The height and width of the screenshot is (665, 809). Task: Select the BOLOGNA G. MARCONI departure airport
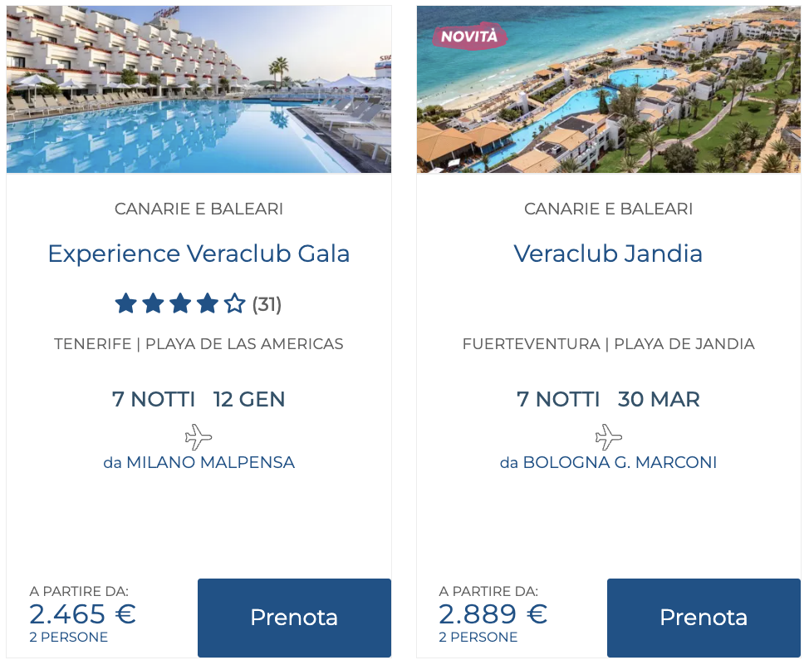[609, 462]
